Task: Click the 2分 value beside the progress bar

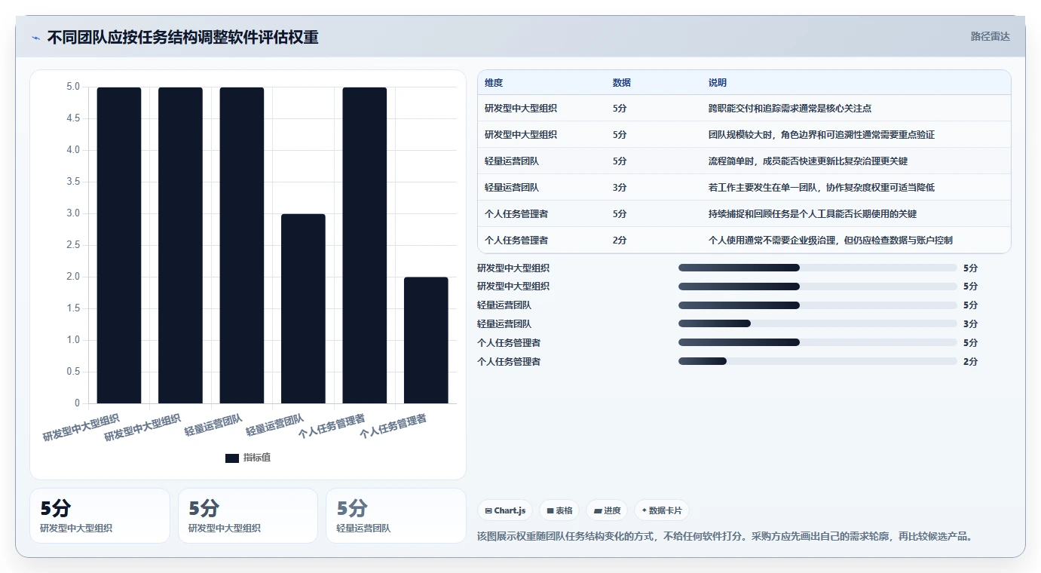Action: point(970,362)
